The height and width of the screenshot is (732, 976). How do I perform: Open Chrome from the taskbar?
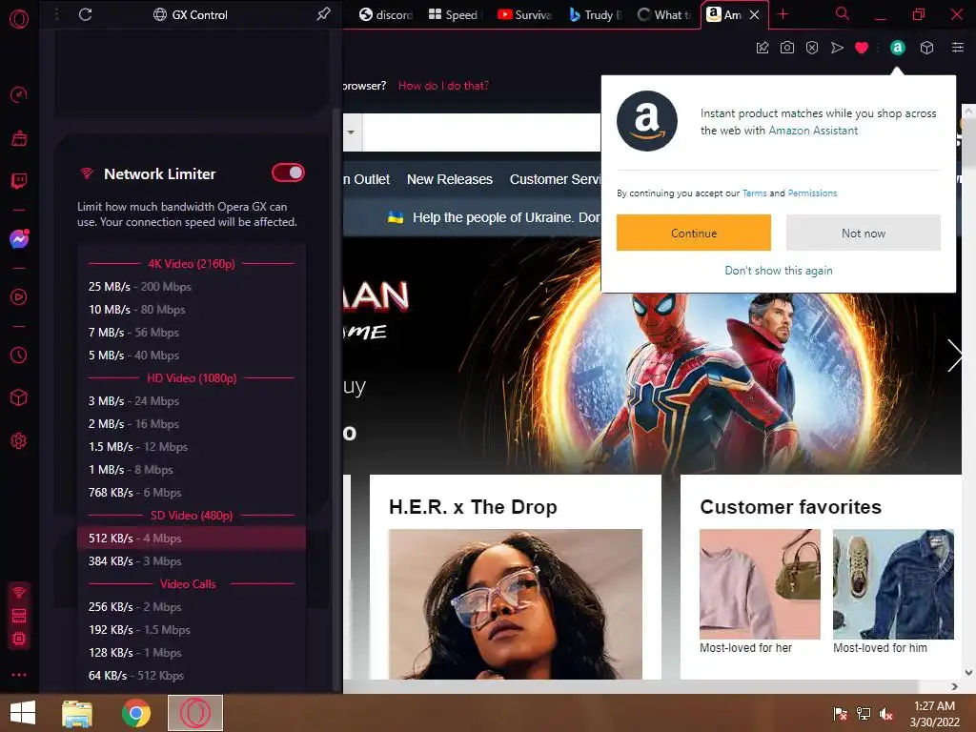tap(135, 713)
